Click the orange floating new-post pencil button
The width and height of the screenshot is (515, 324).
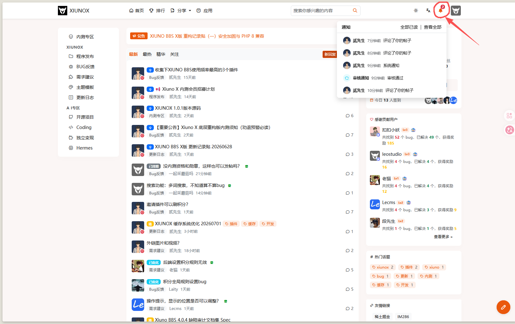pyautogui.click(x=503, y=307)
